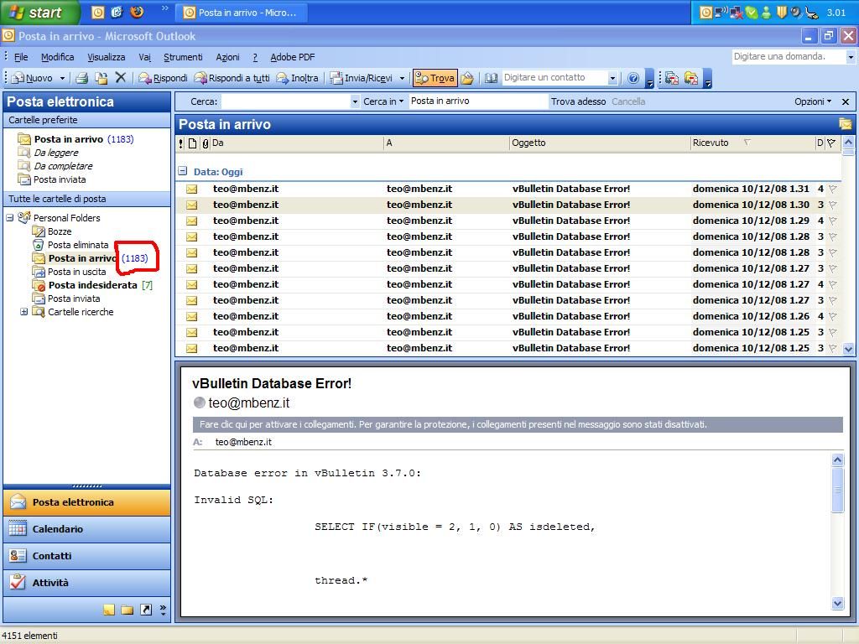Viewport: 859px width, 644px height.
Task: Expand the Cartelle ricerche tree node
Action: coord(24,312)
